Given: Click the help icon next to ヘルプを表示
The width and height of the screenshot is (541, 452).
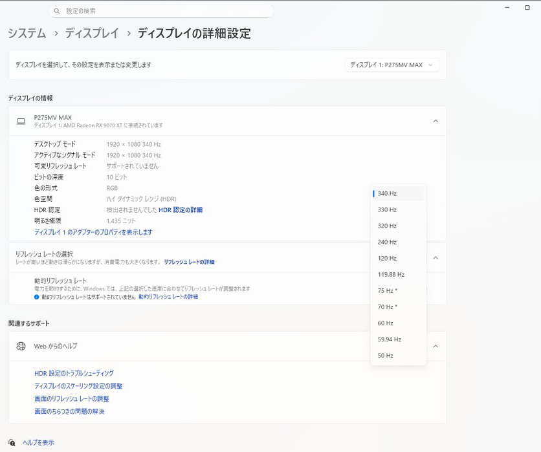Looking at the screenshot, I should pos(12,443).
